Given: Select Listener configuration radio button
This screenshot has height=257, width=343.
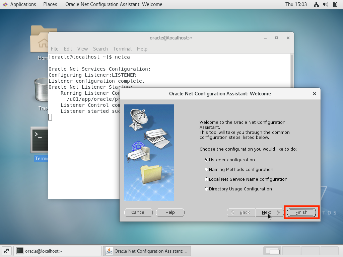Looking at the screenshot, I should click(x=206, y=160).
